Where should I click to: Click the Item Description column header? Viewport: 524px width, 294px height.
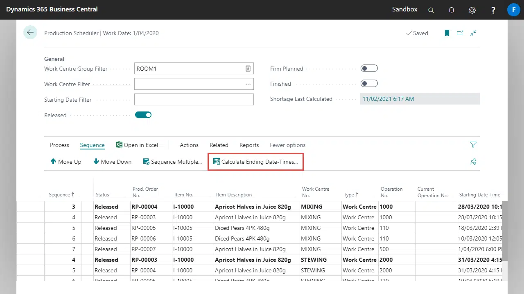(x=234, y=195)
